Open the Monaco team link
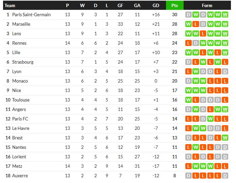Image resolution: width=236 pixels, height=183 pixels. click(x=20, y=81)
